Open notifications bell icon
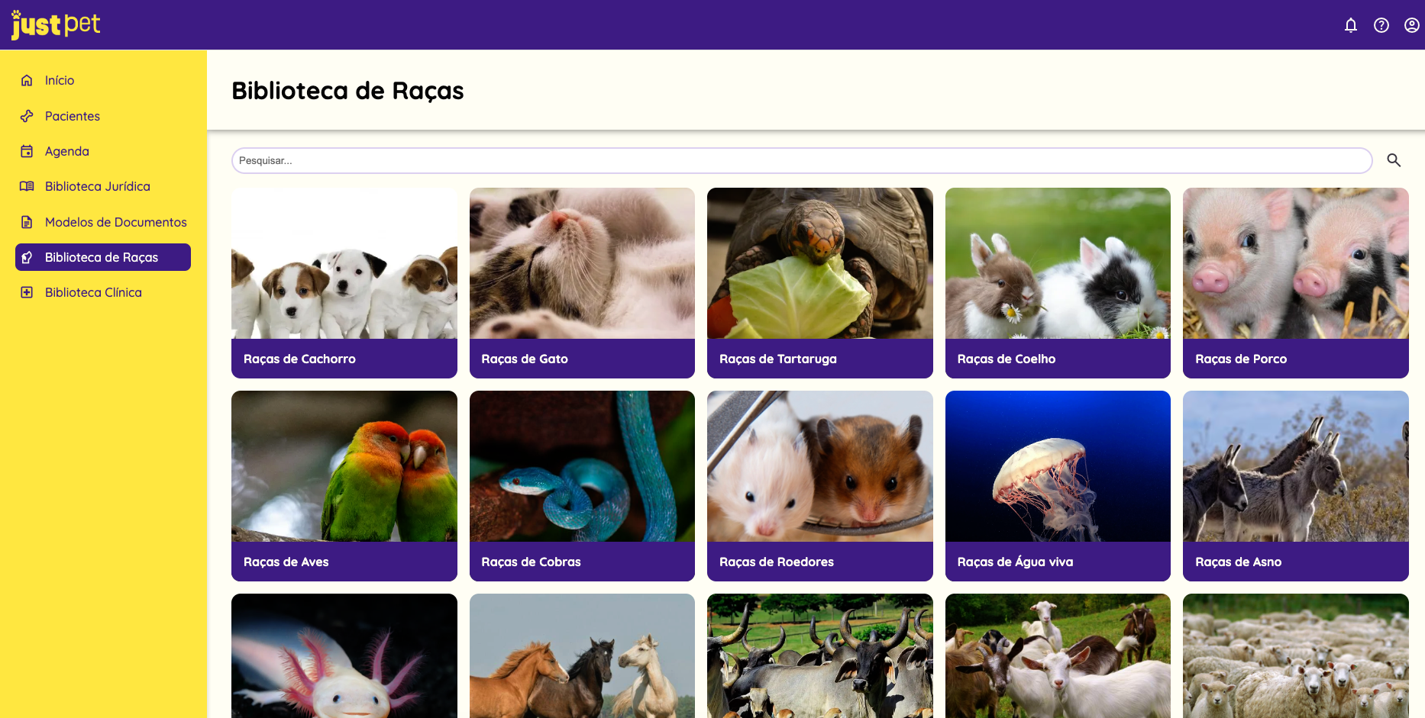The image size is (1425, 718). [1351, 25]
